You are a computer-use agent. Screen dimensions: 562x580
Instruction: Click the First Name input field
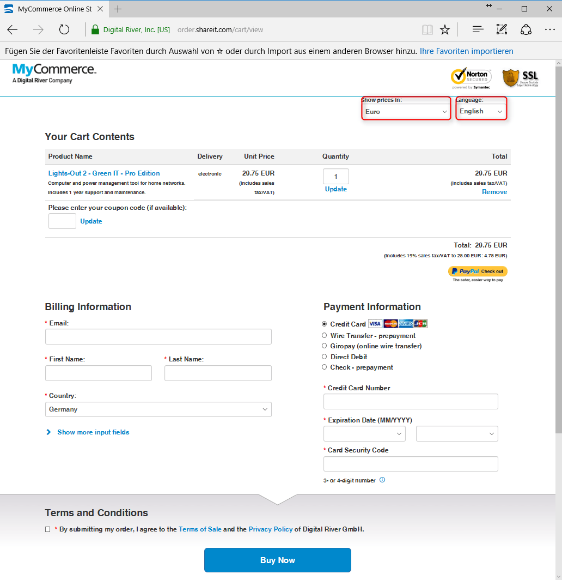click(x=99, y=373)
